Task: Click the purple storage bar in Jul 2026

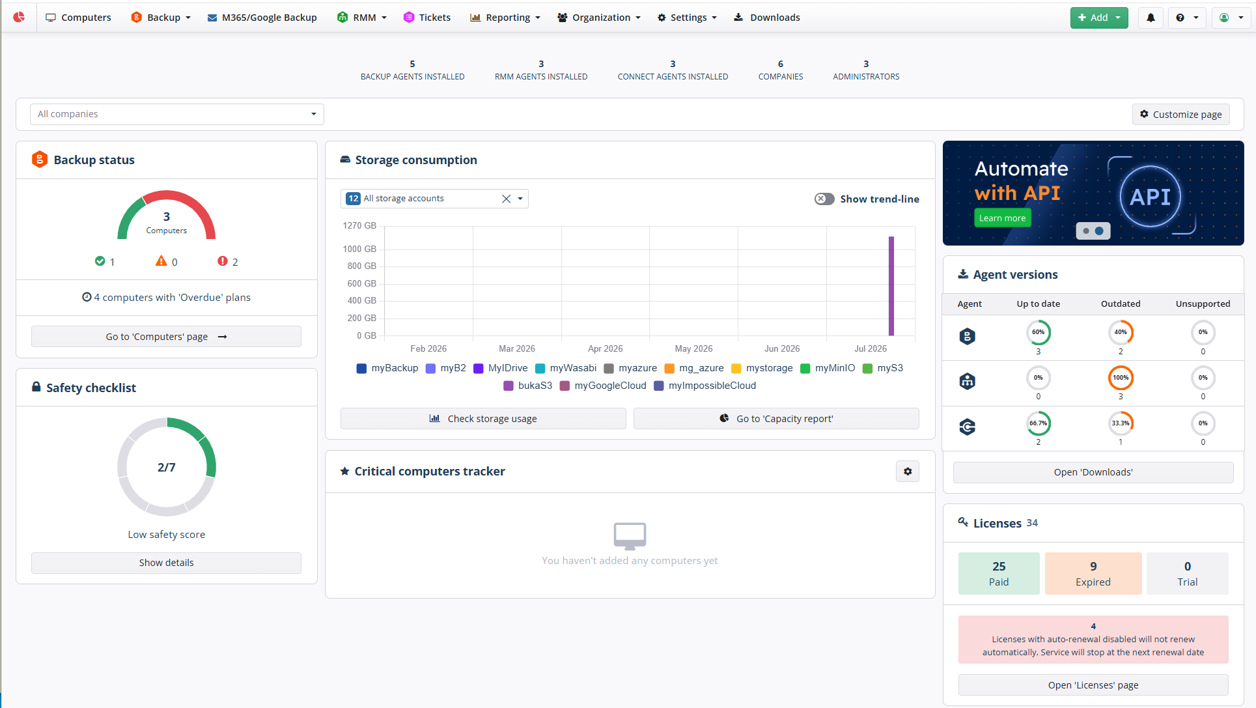Action: click(x=891, y=286)
